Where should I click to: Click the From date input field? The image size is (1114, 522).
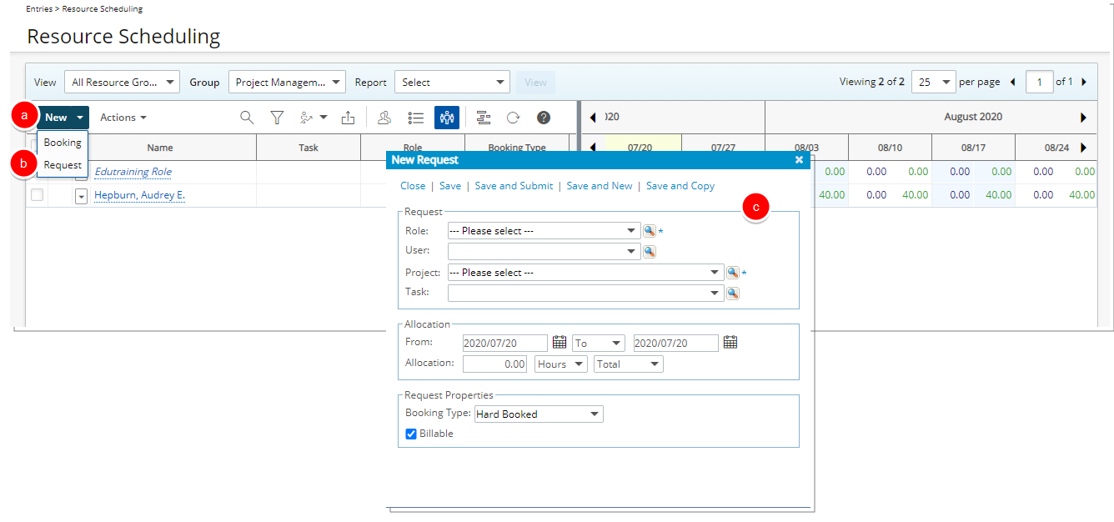point(505,344)
